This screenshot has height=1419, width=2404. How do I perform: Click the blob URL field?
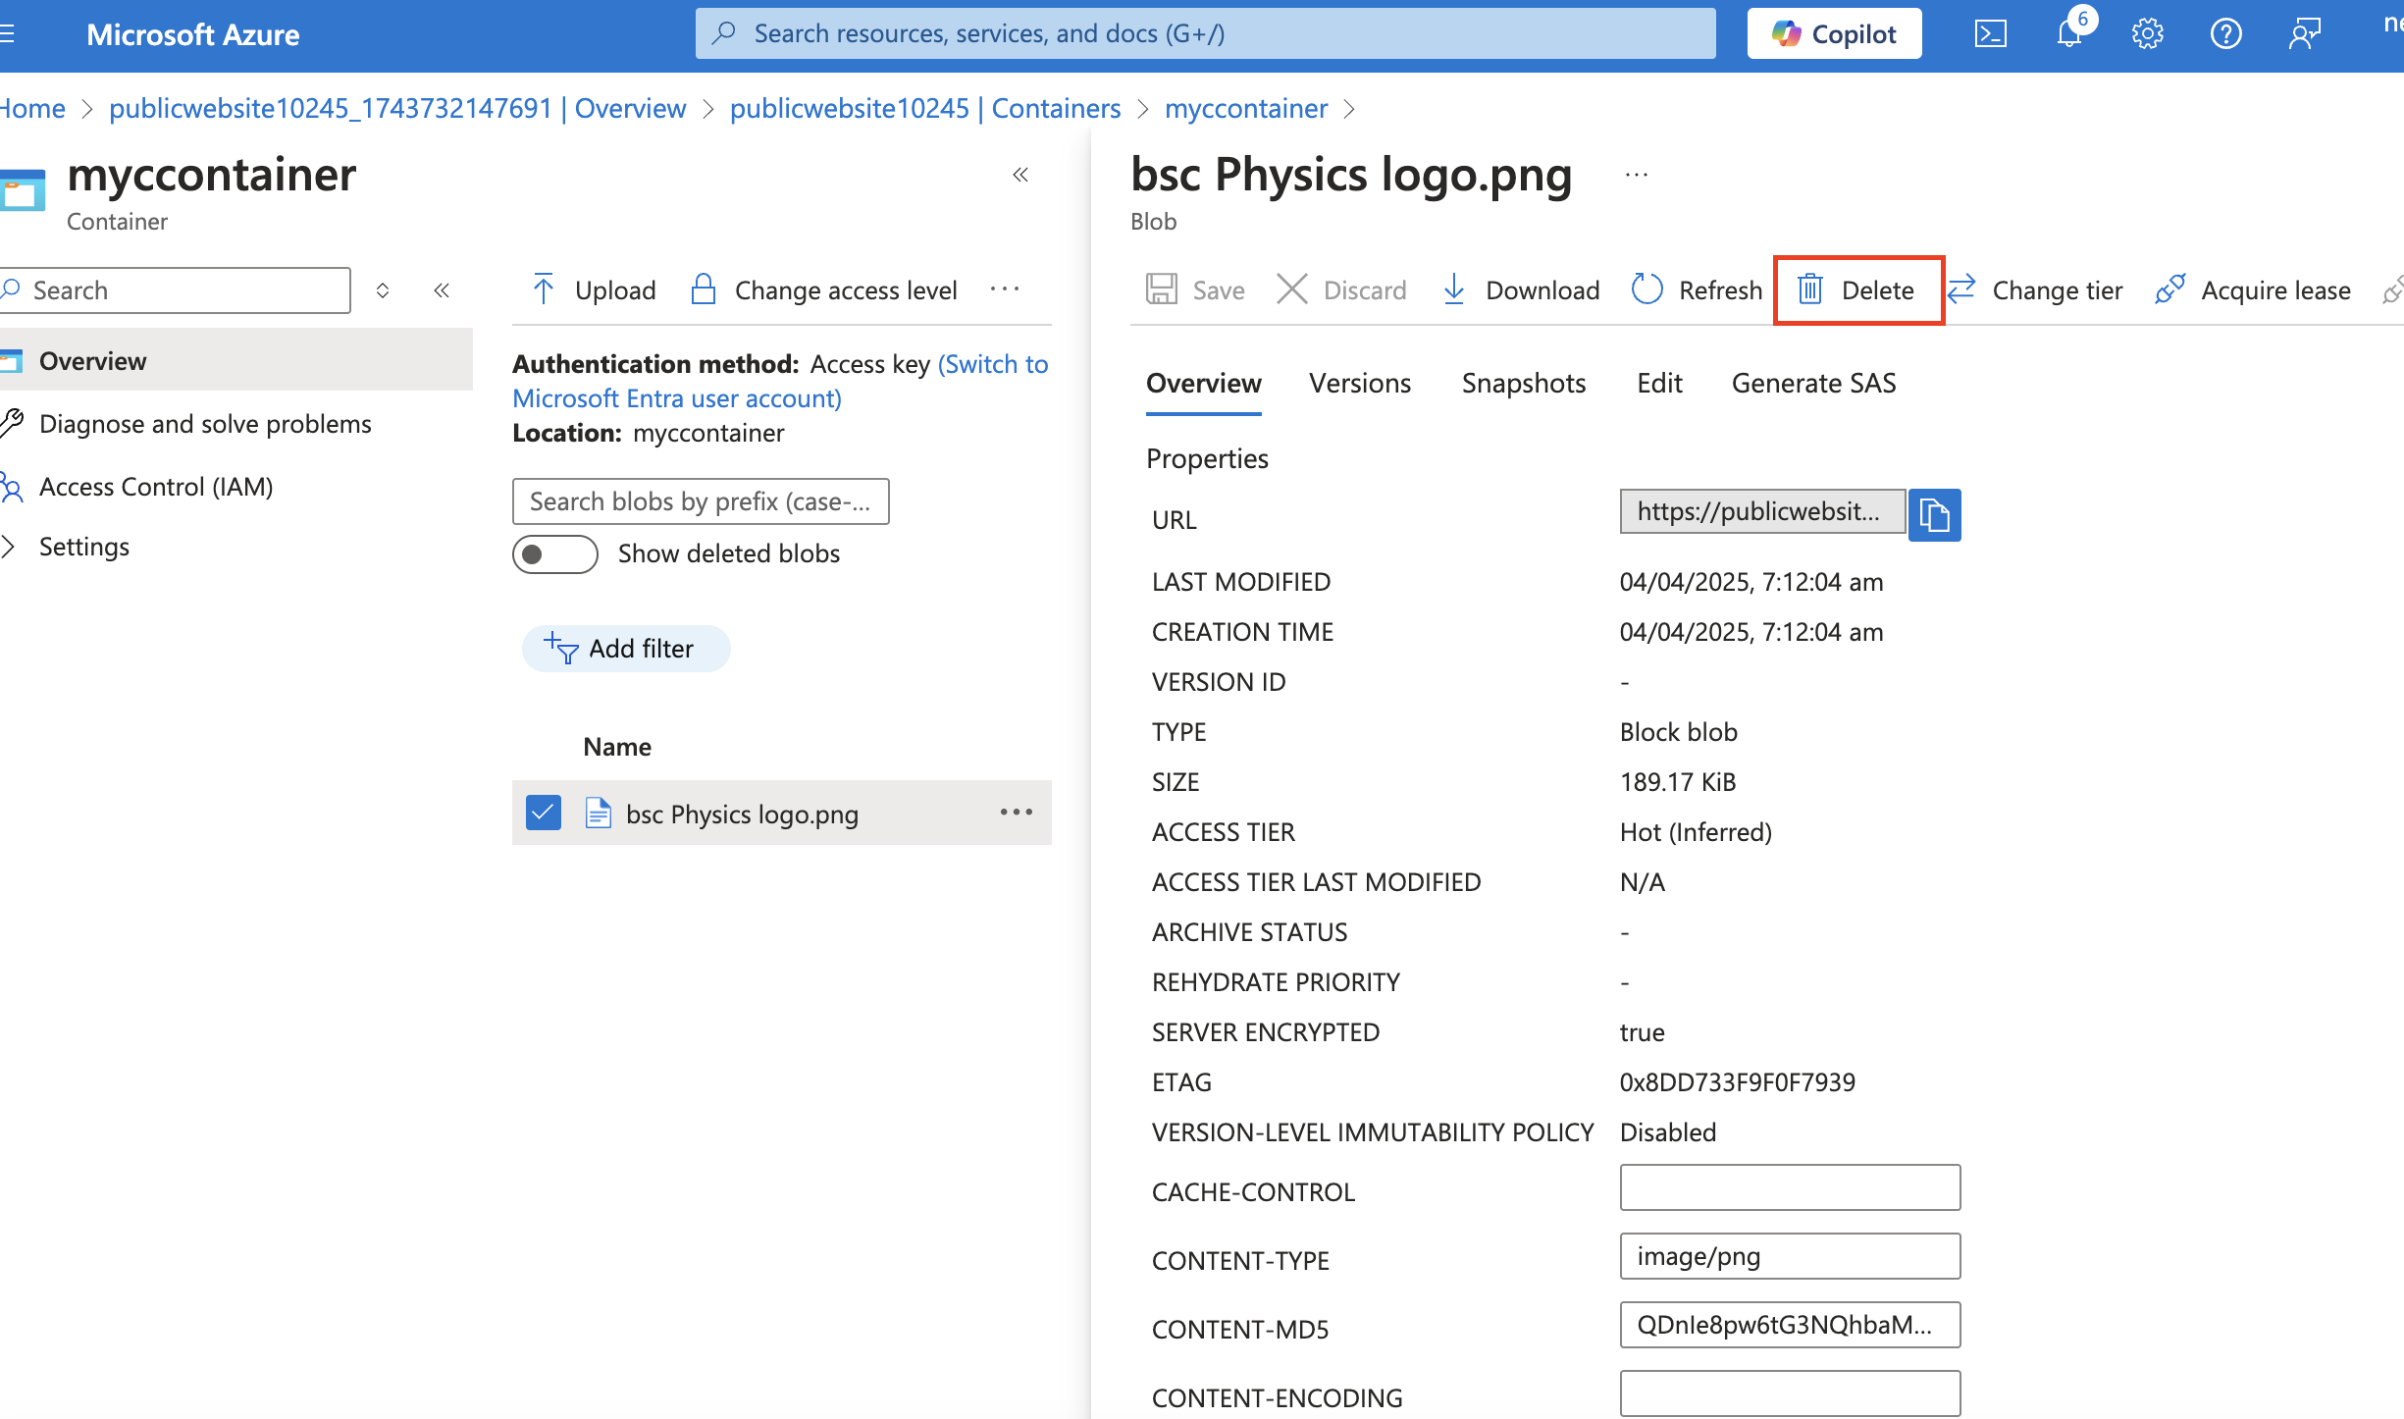pos(1762,511)
